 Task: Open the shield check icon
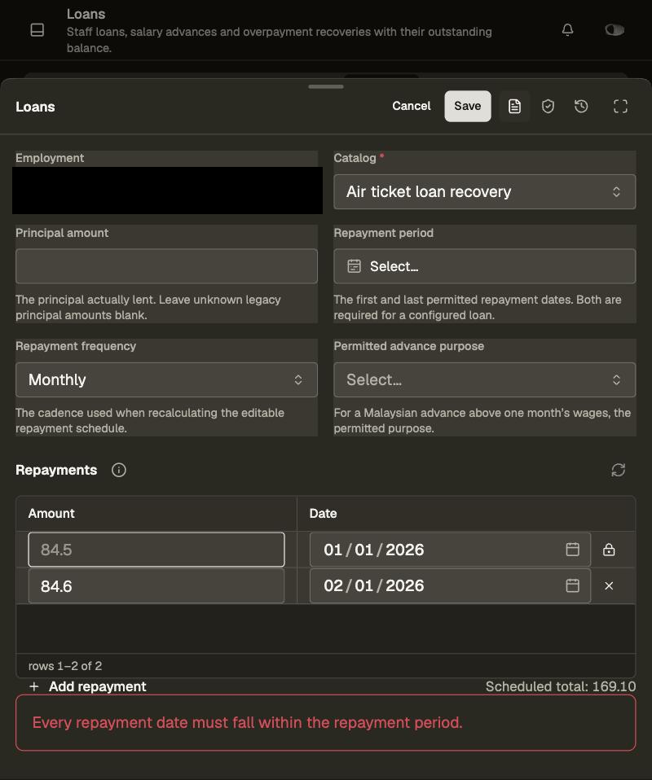coord(548,106)
